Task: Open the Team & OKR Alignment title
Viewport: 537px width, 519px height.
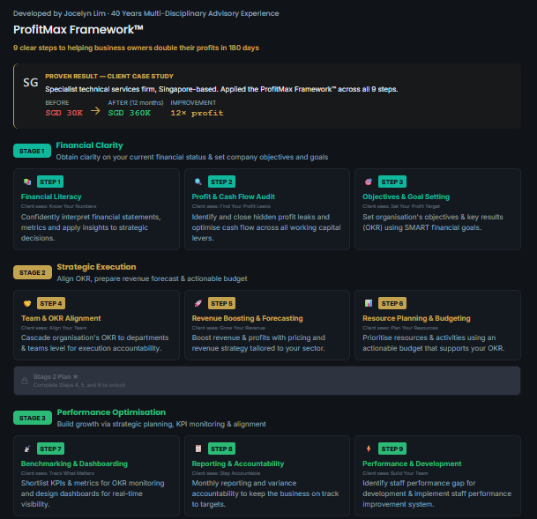Action: coord(61,318)
